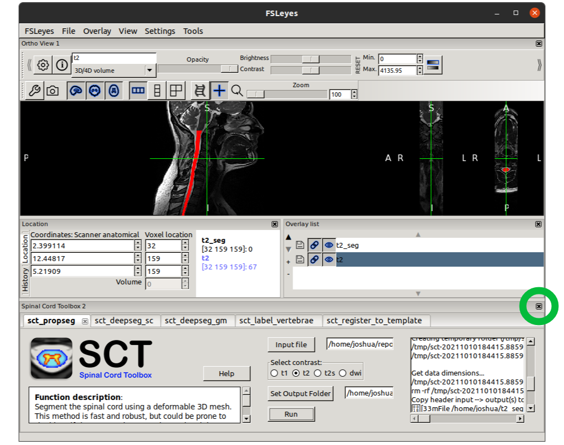Activate movie mode icon
Viewport: 564px width, 445px height.
201,90
